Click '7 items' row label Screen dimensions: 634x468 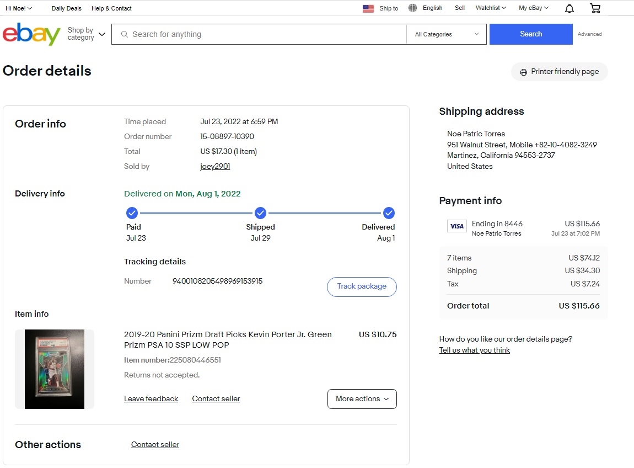tap(459, 258)
